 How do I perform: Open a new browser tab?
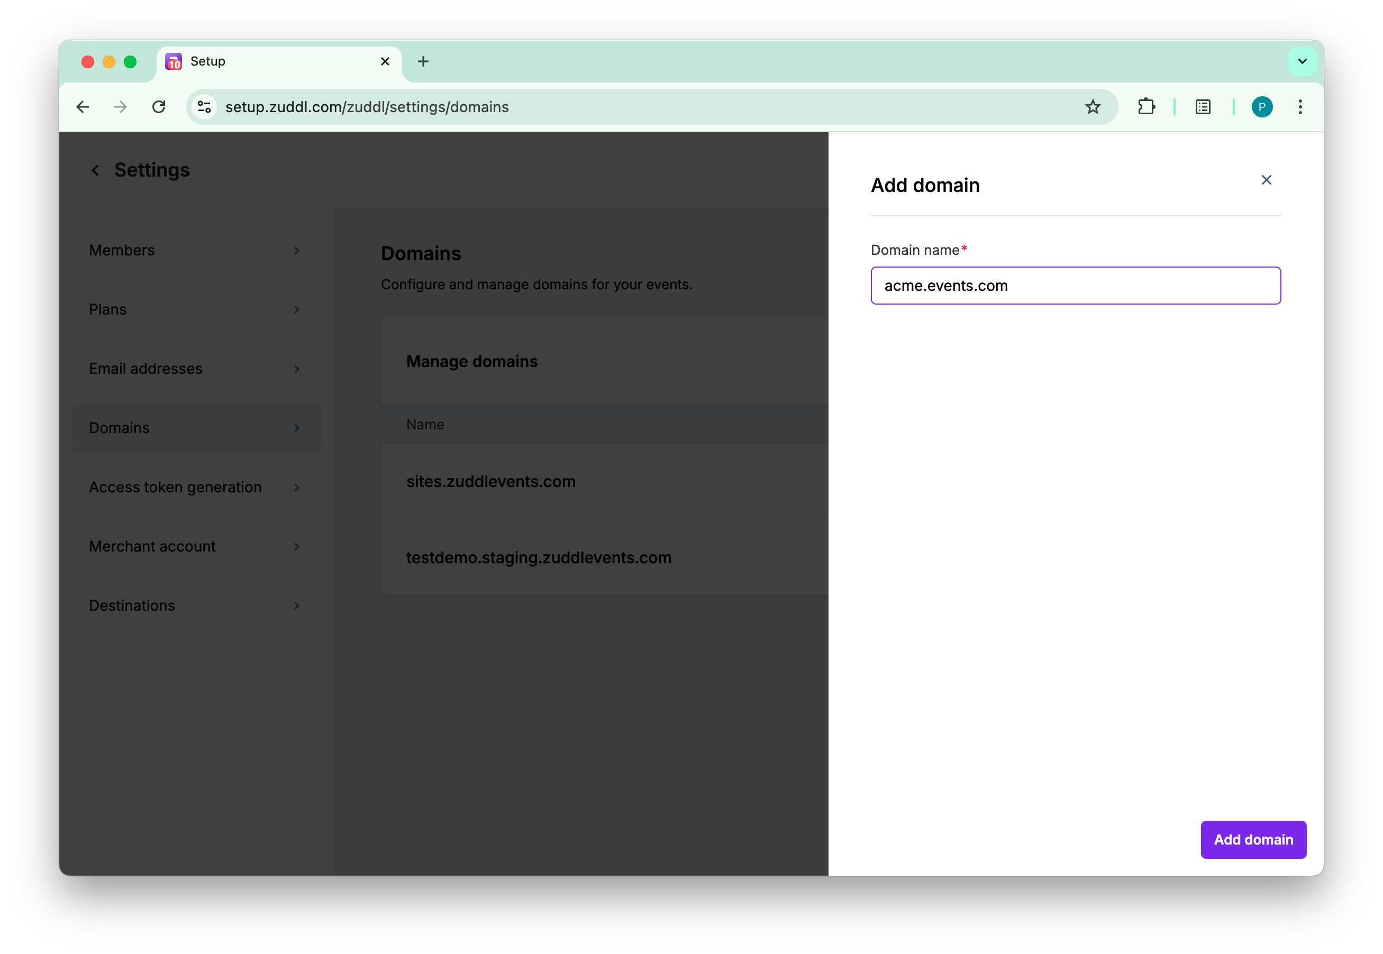(x=423, y=61)
